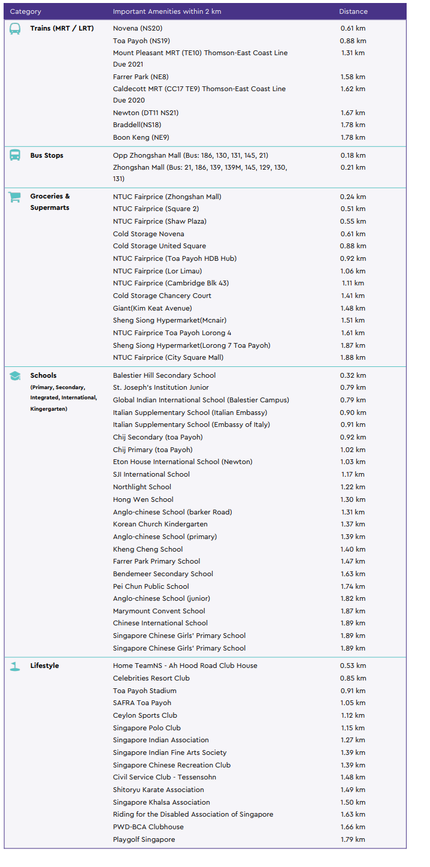Image resolution: width=430 pixels, height=867 pixels.
Task: Select Cold Storage Chancery Court
Action: 162,296
